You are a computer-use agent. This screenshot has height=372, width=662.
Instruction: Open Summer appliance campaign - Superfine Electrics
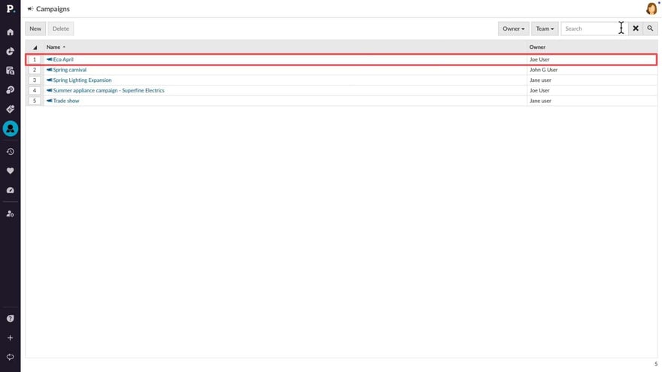click(x=108, y=90)
